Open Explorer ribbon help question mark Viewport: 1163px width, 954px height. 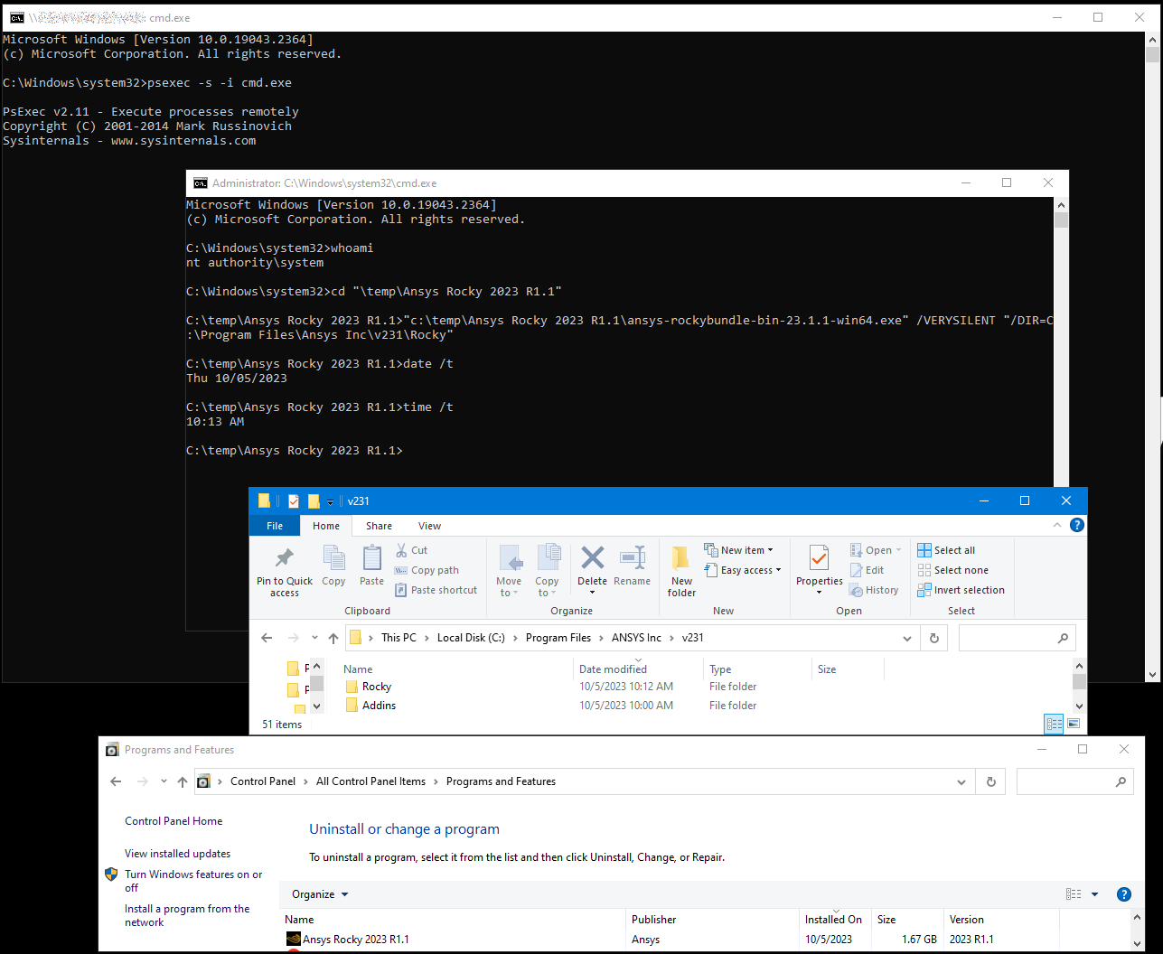[x=1076, y=525]
